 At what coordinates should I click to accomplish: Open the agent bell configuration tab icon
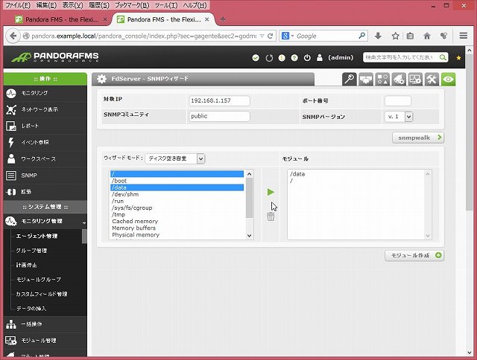(399, 80)
